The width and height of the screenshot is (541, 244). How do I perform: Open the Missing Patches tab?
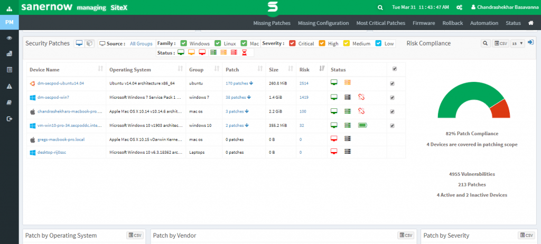click(272, 23)
